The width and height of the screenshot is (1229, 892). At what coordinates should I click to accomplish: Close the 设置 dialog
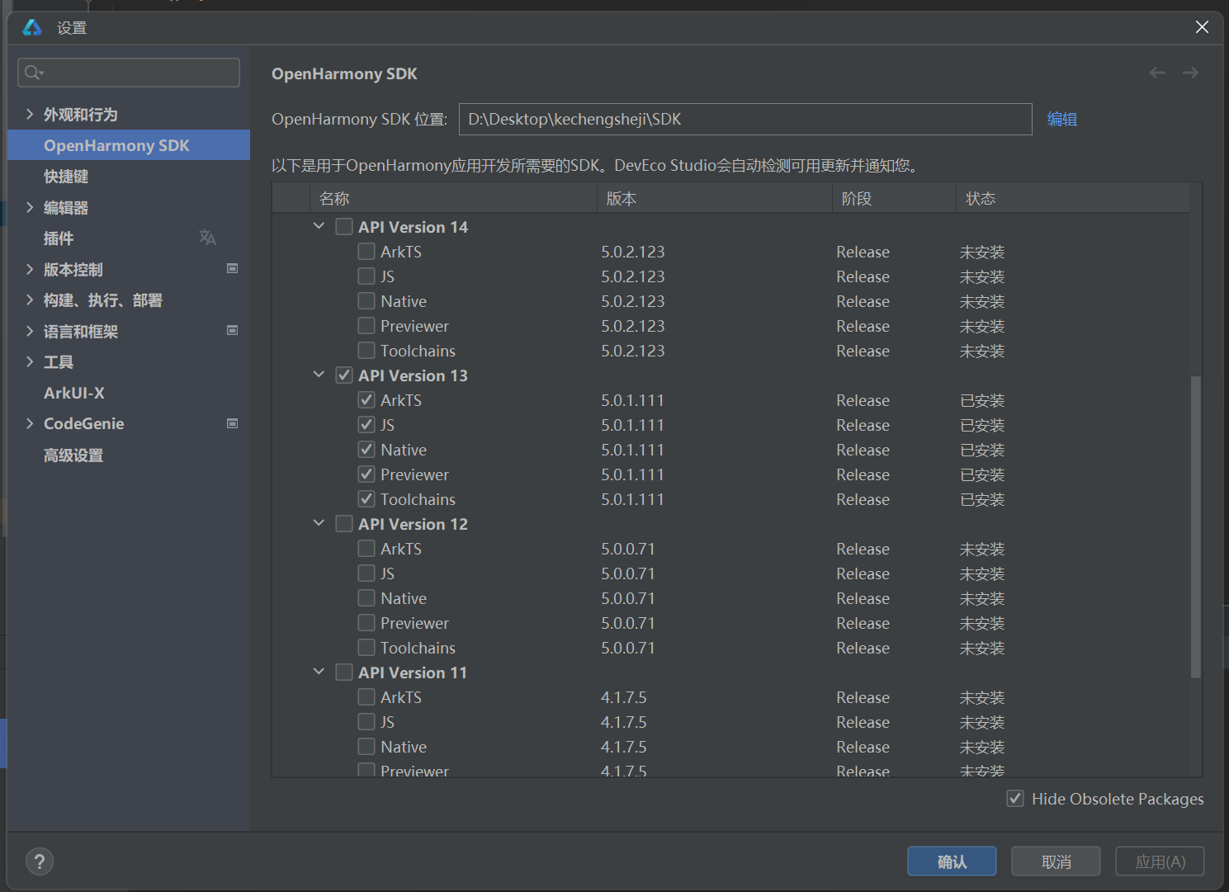click(1202, 27)
